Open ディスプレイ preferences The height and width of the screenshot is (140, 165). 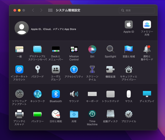tap(147, 94)
